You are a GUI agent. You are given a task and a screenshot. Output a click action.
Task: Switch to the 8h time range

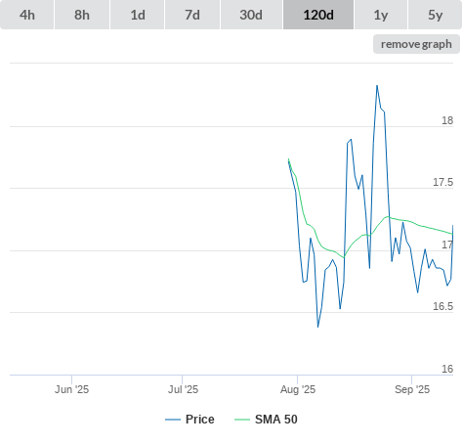[x=82, y=15]
